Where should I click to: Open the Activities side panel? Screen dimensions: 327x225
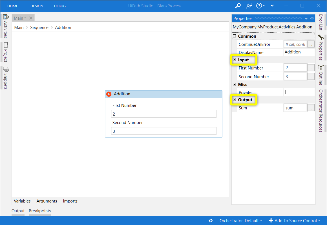click(x=6, y=26)
